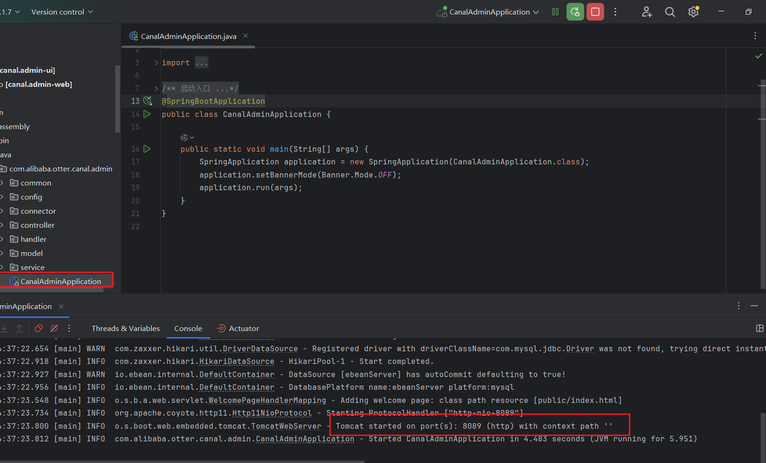766x463 pixels.
Task: Open the CanalAdminApplication run configuration dropdown
Action: tap(489, 12)
